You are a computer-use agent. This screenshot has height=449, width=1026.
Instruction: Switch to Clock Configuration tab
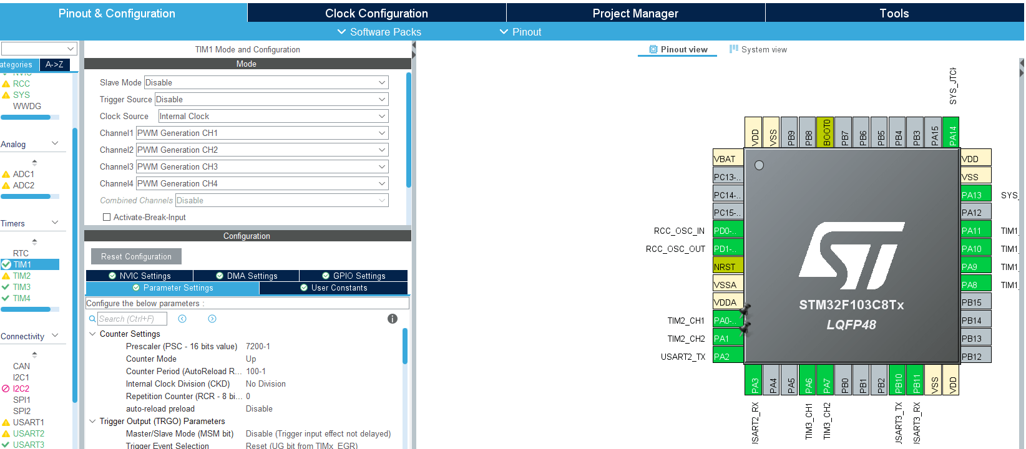pyautogui.click(x=376, y=13)
